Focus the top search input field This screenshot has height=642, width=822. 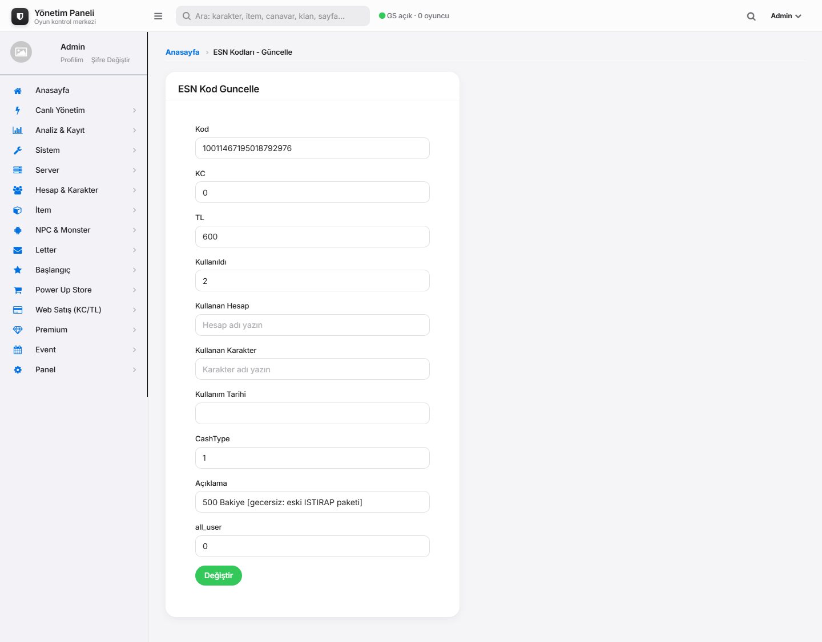point(273,16)
